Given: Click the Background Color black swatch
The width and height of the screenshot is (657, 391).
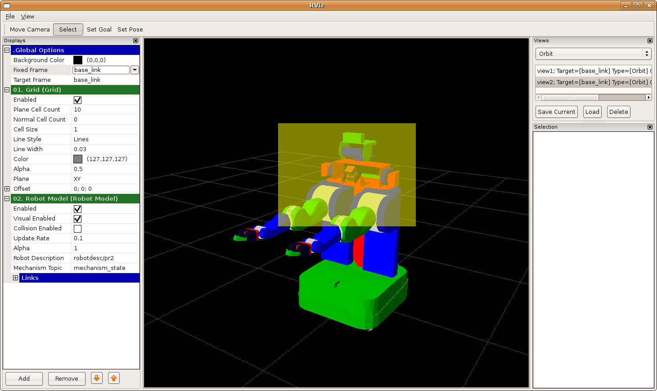Looking at the screenshot, I should 78,60.
